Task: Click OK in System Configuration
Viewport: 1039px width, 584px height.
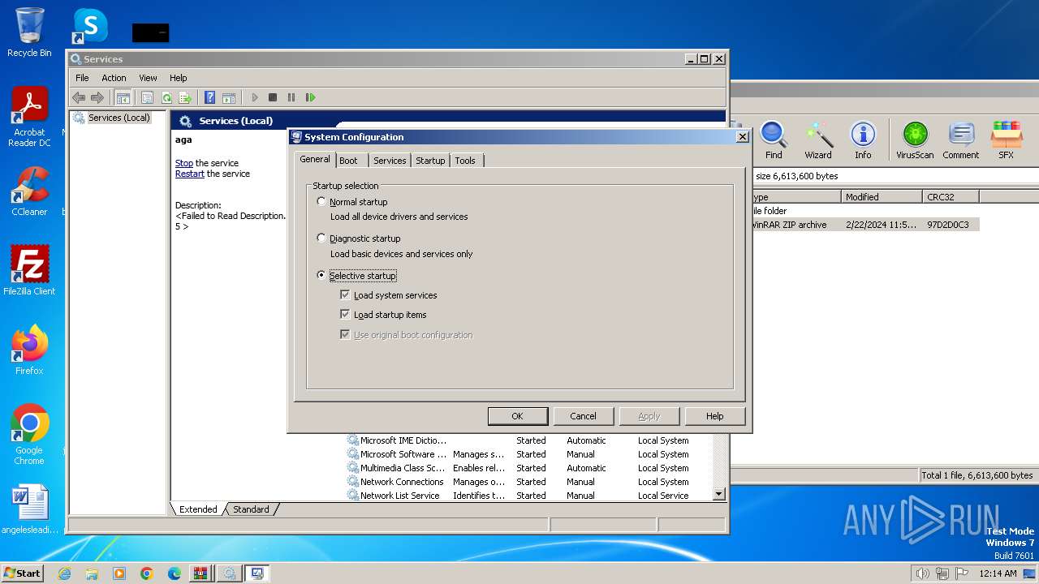Action: pyautogui.click(x=517, y=416)
